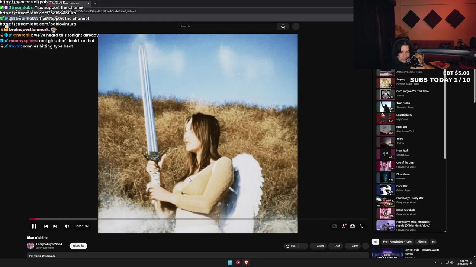Show hidden system tray icons
Image resolution: width=476 pixels, height=267 pixels.
435,263
